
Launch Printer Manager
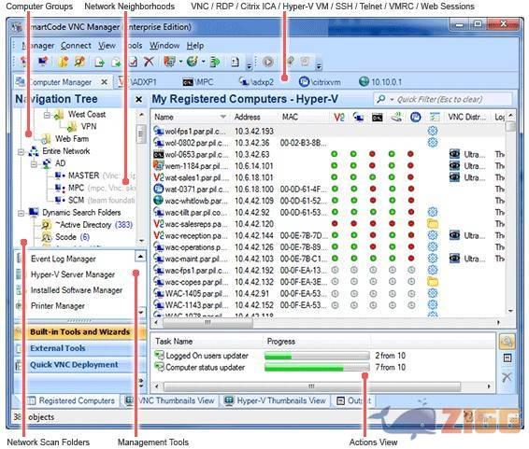[x=58, y=306]
